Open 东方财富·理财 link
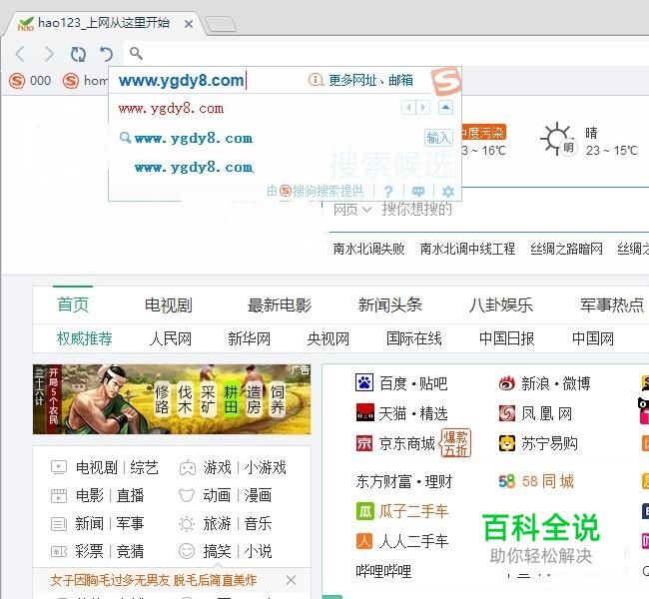The width and height of the screenshot is (649, 599). (404, 481)
